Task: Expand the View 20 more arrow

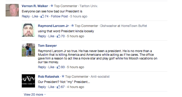Action: point(45,95)
